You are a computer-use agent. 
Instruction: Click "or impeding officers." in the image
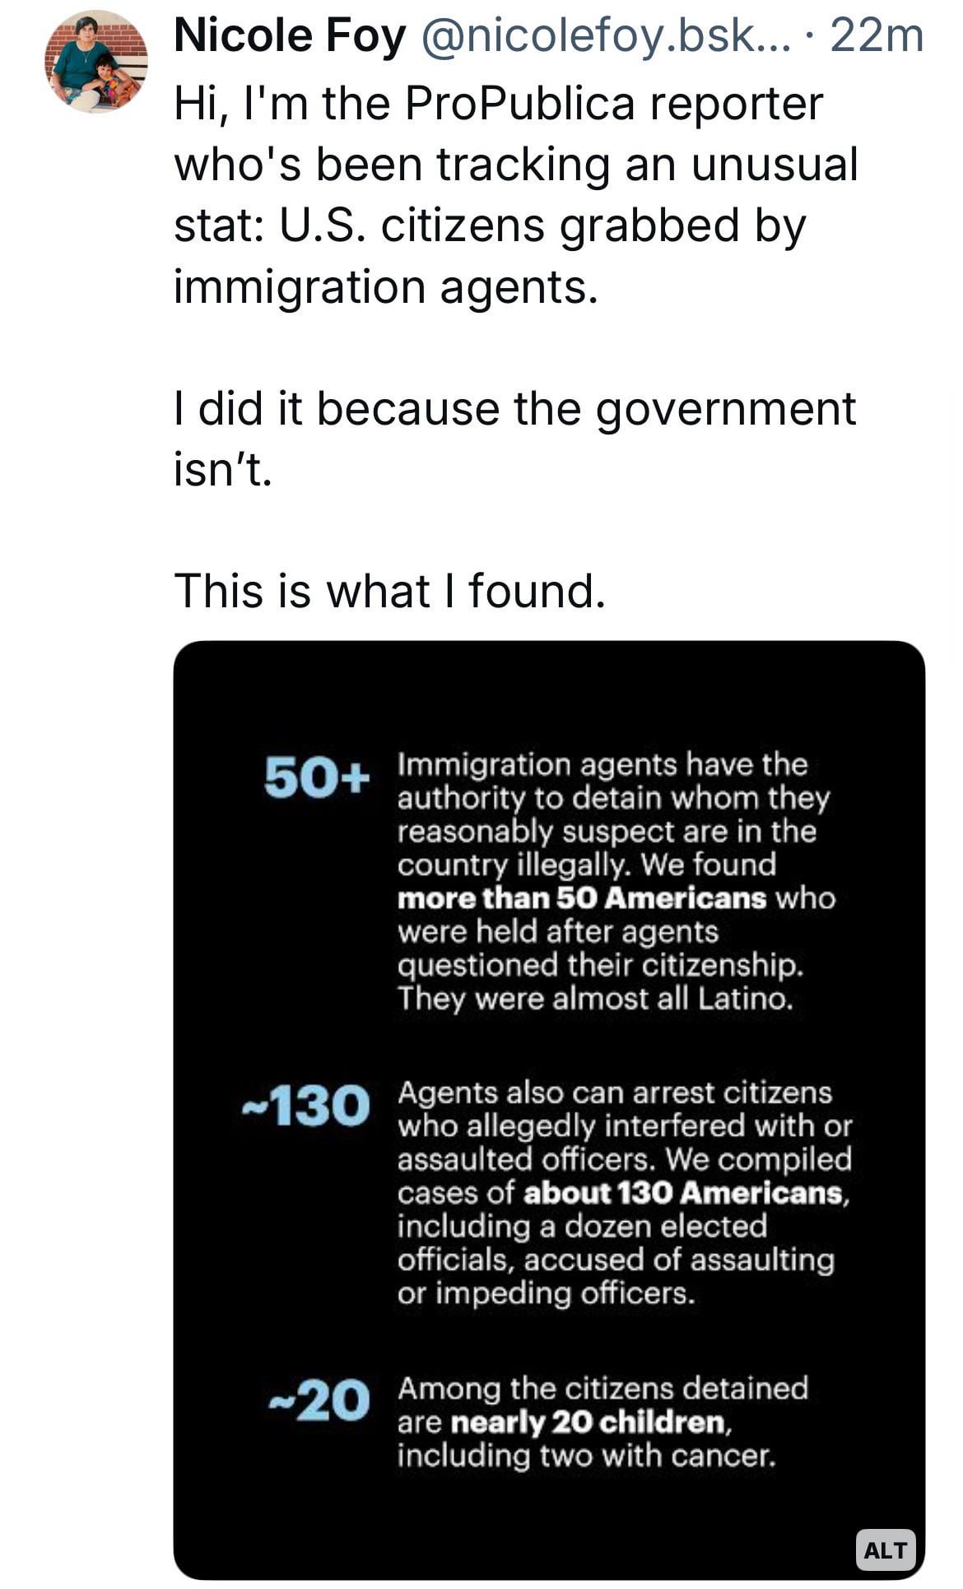tap(547, 1294)
